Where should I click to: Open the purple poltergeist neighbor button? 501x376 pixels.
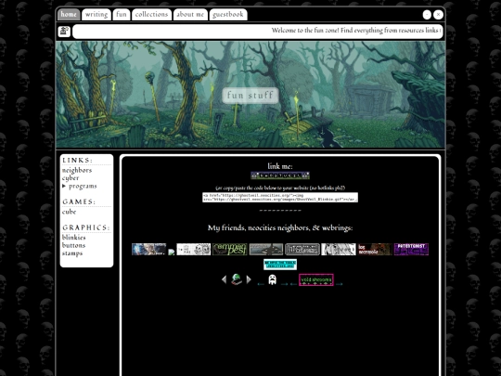tap(411, 250)
